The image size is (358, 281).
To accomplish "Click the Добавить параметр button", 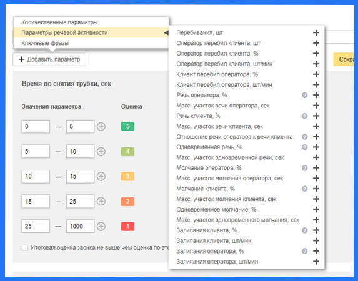I will [x=49, y=59].
